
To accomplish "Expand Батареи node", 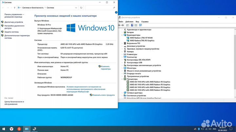I will 122,32.
